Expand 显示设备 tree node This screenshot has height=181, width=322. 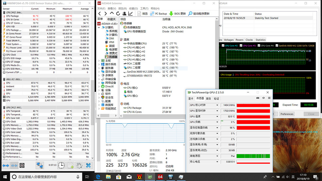(x=99, y=72)
